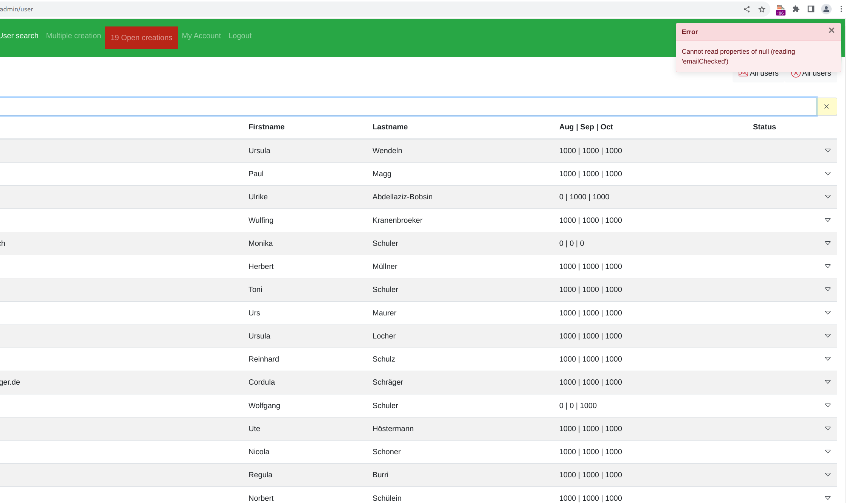This screenshot has height=503, width=846.
Task: Expand Wolfgang Schuler row details
Action: pyautogui.click(x=827, y=405)
